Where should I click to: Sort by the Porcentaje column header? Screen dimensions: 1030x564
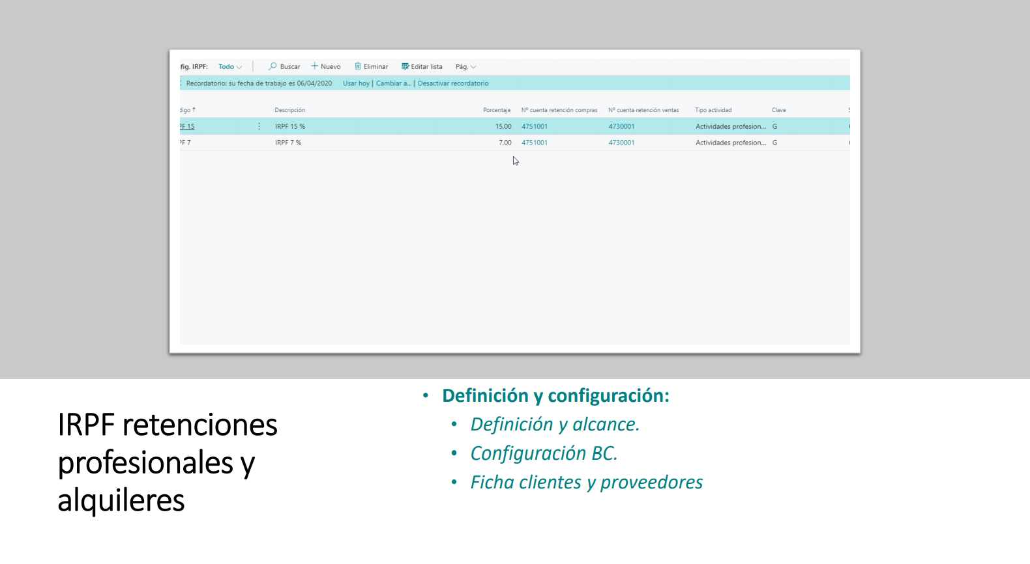497,110
